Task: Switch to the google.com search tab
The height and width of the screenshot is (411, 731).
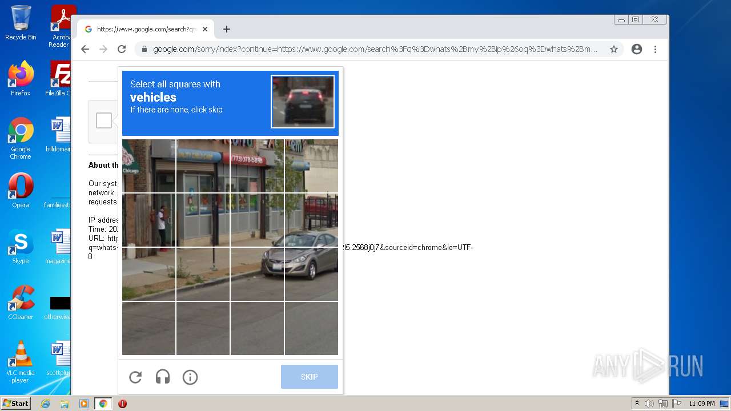Action: point(146,29)
